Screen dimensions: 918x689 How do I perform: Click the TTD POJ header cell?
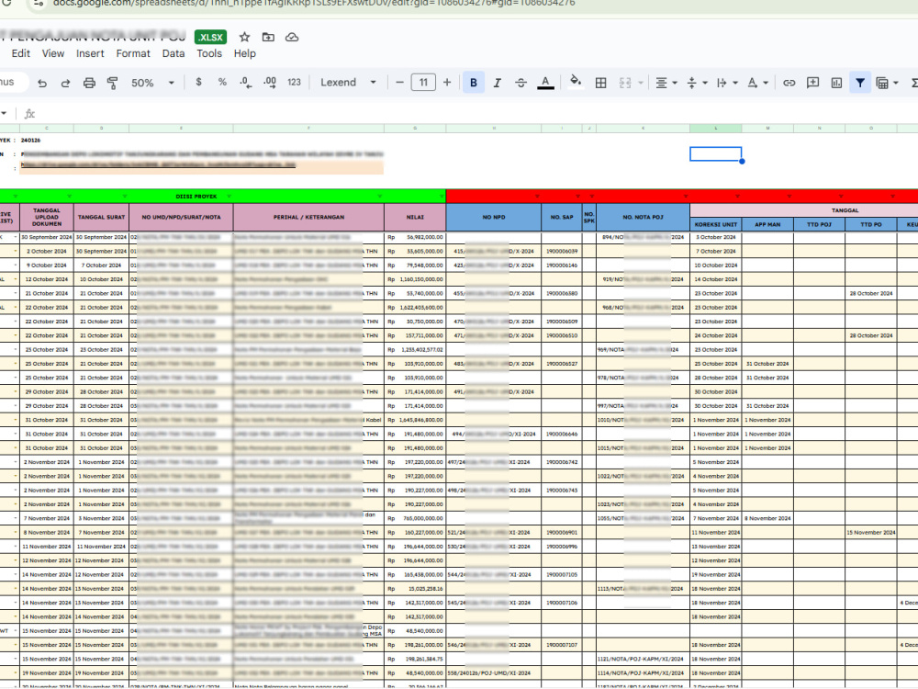tap(819, 224)
